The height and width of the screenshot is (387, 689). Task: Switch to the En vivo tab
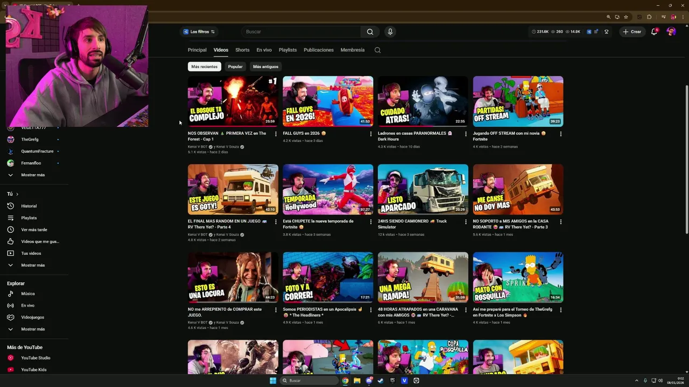point(264,50)
